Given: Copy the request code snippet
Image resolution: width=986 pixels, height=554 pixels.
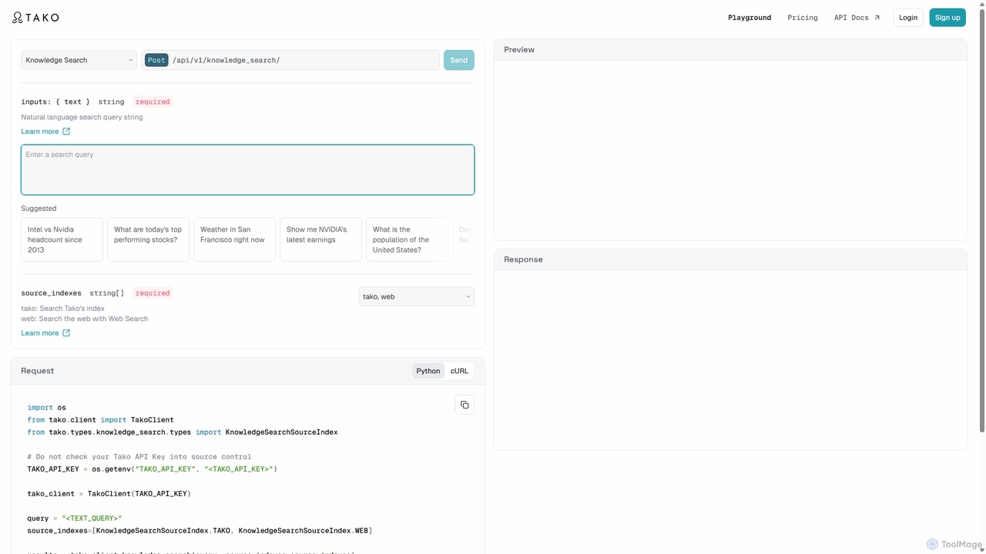Looking at the screenshot, I should pyautogui.click(x=464, y=405).
